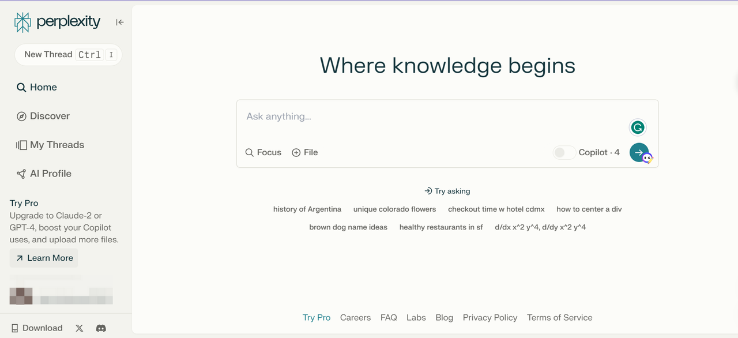Open the Discover page
This screenshot has width=738, height=338.
43,116
